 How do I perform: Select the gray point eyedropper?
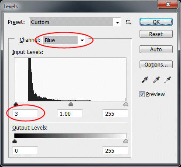pyautogui.click(x=156, y=80)
